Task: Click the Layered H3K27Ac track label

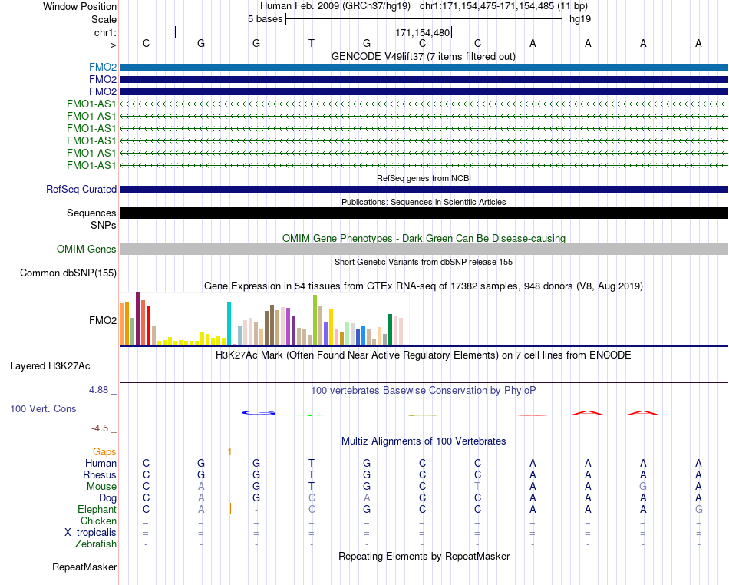Action: point(50,366)
